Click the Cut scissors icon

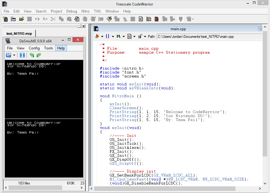click(x=53, y=19)
